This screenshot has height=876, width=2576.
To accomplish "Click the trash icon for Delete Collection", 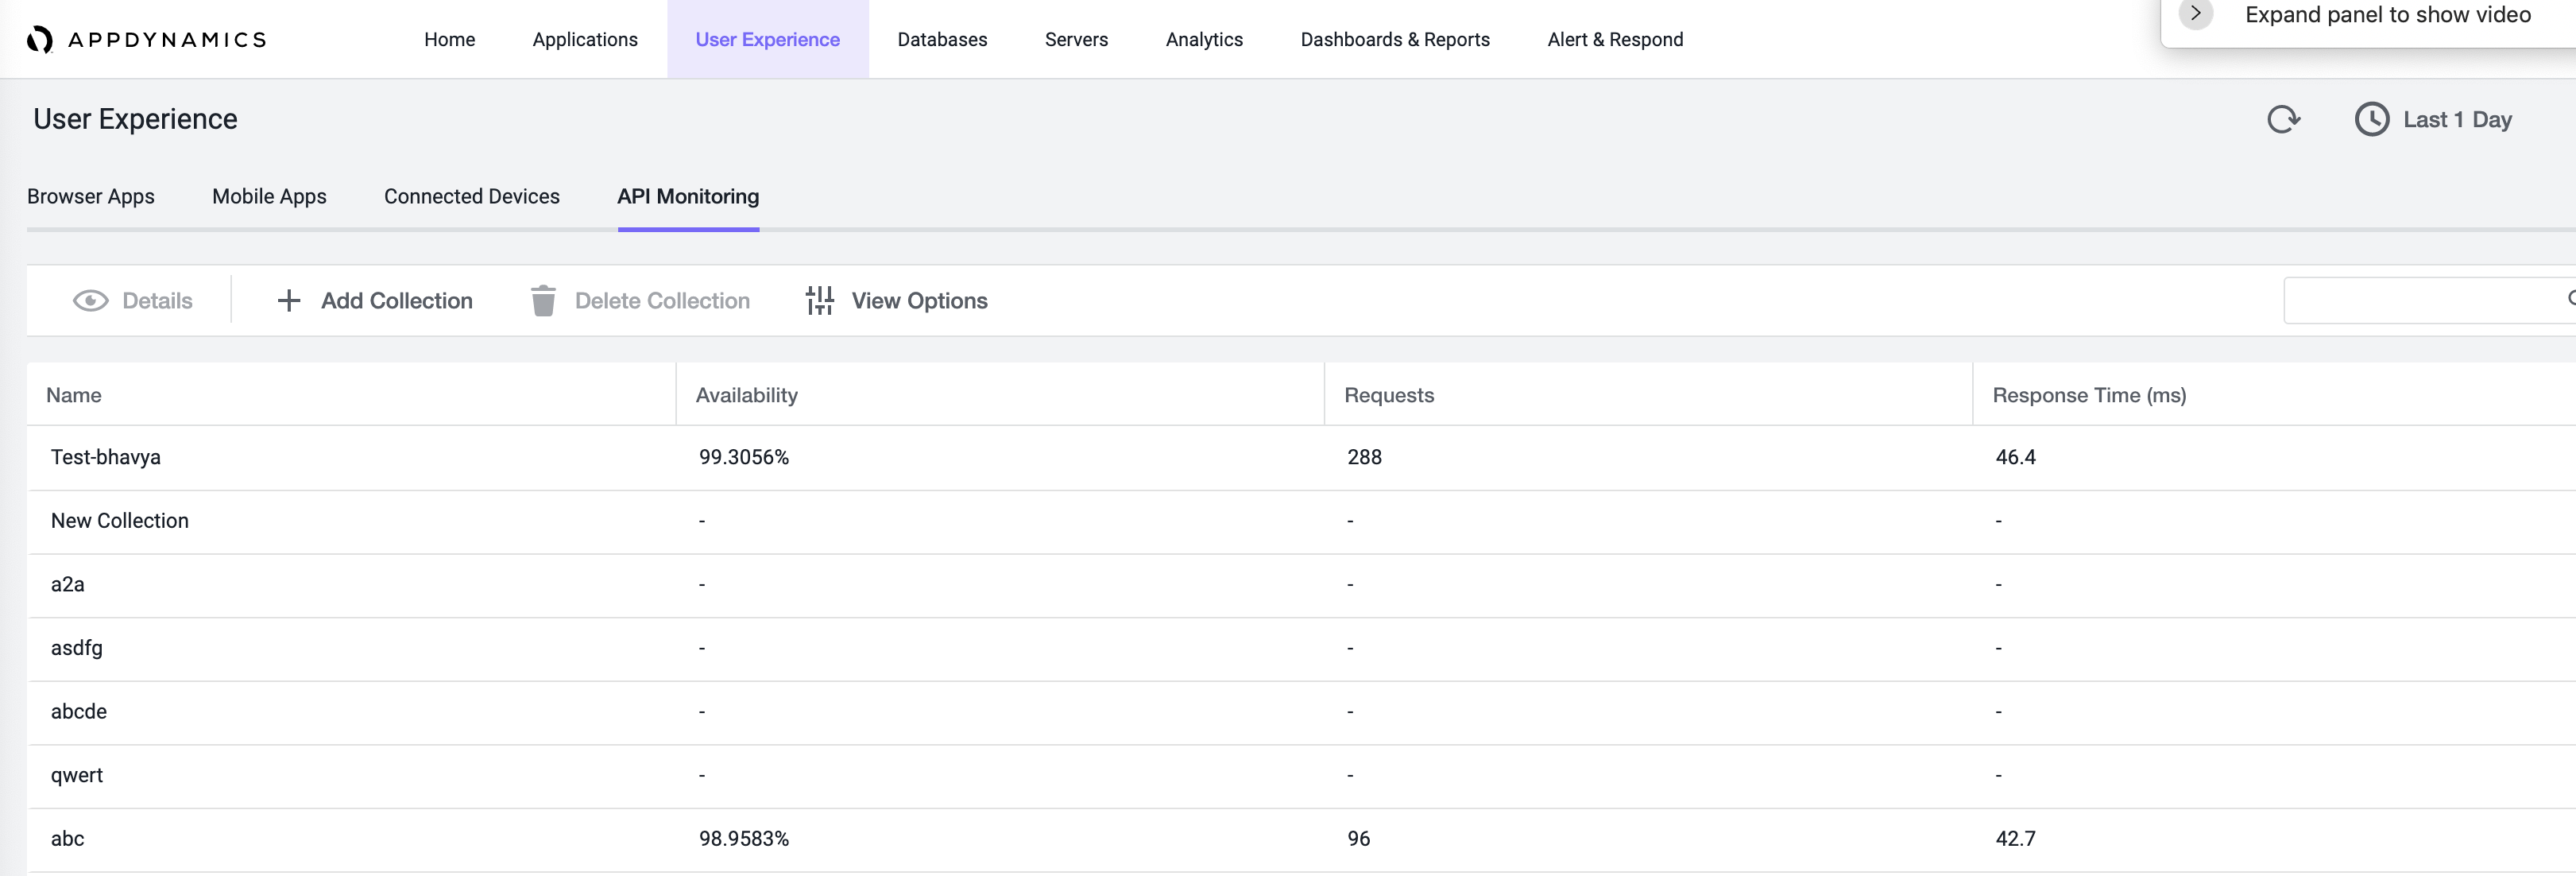I will (543, 300).
